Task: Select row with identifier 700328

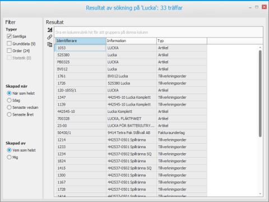Action: point(131,118)
